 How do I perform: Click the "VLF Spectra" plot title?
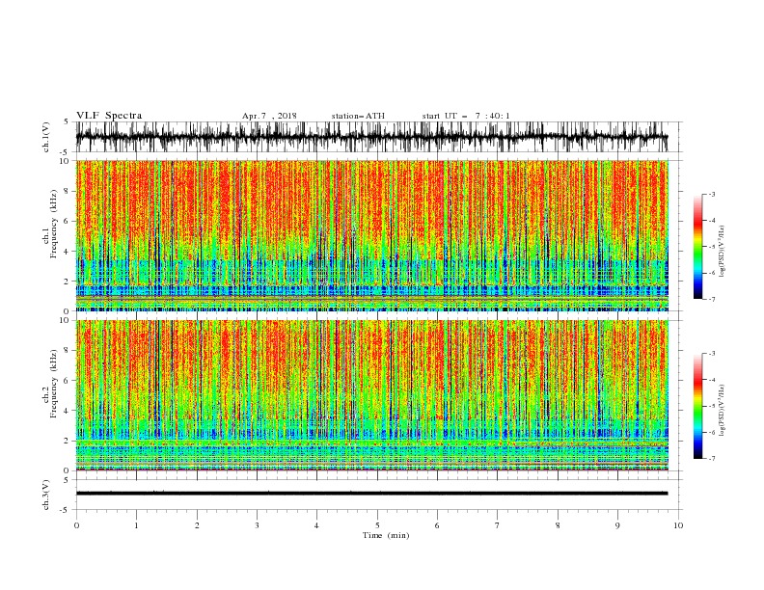point(109,116)
